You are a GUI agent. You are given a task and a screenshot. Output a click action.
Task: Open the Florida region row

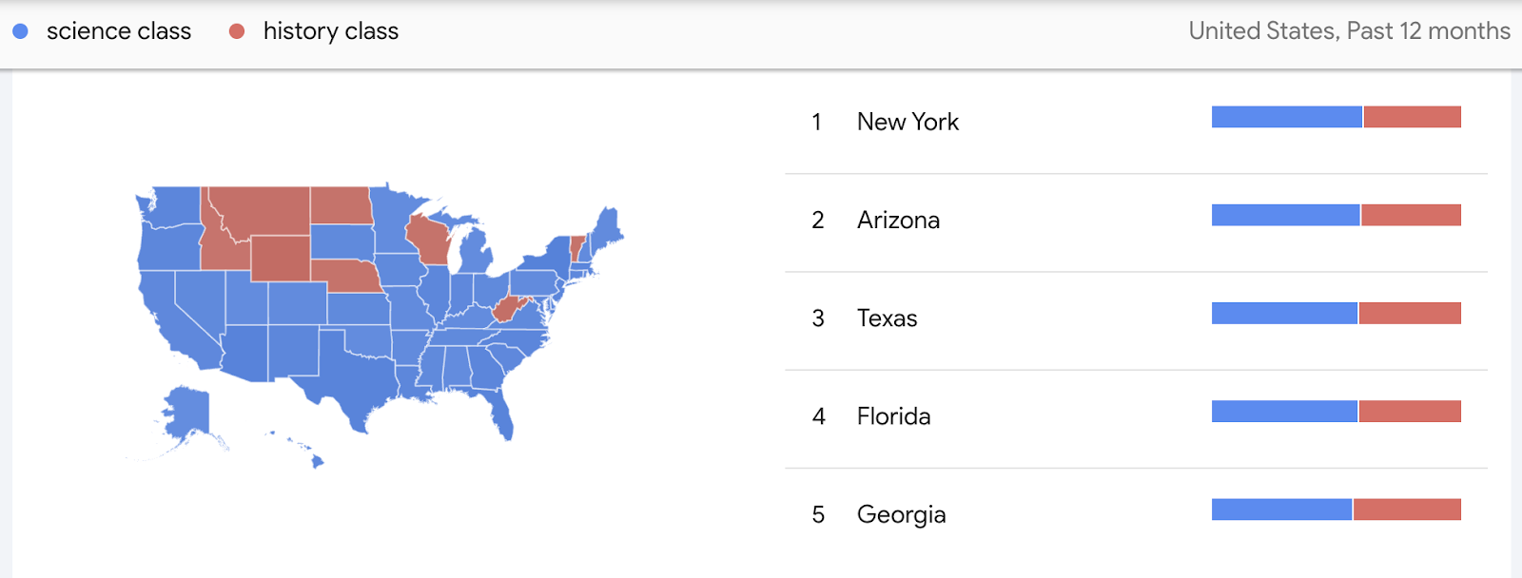(1136, 416)
